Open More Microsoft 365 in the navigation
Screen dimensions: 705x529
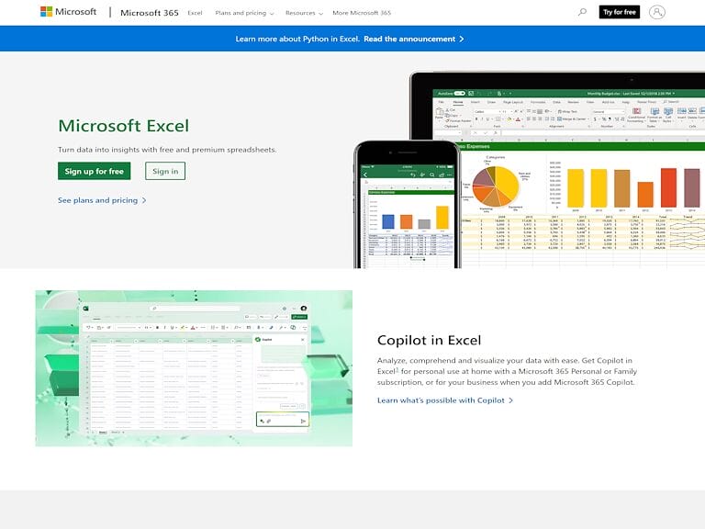click(362, 13)
